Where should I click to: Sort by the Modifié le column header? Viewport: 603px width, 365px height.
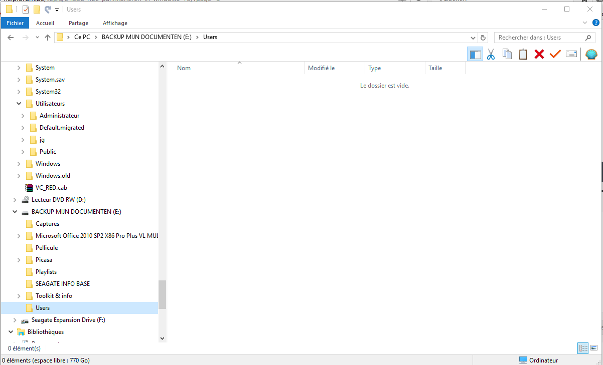(335, 68)
